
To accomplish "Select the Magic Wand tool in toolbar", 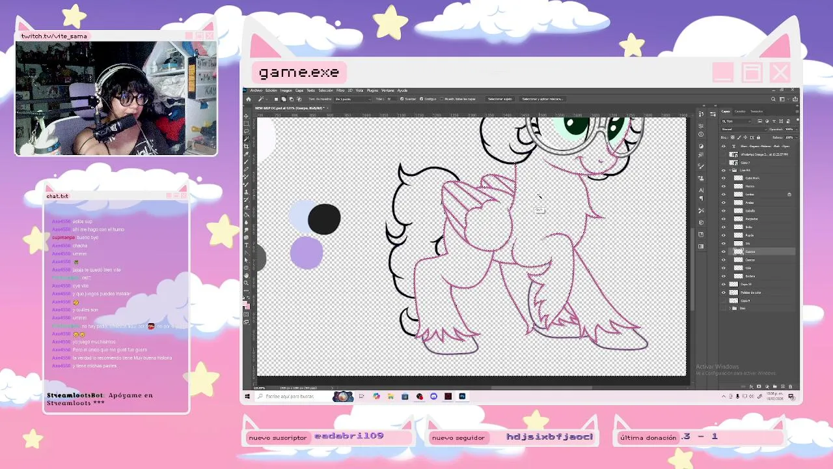I will point(246,139).
